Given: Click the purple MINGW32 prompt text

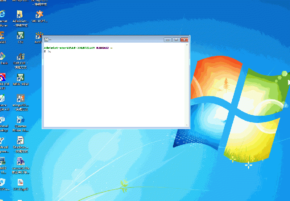Looking at the screenshot, I should tap(103, 48).
